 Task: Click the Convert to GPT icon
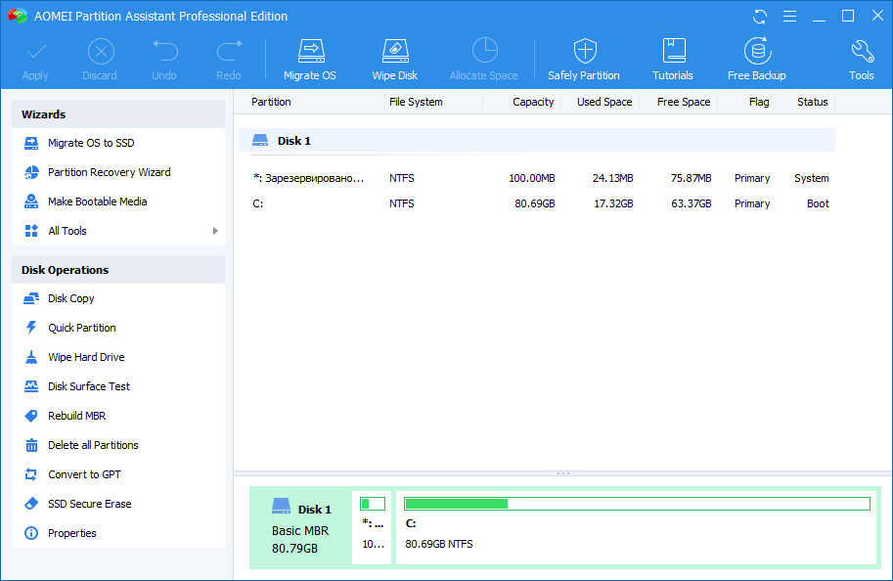coord(31,474)
